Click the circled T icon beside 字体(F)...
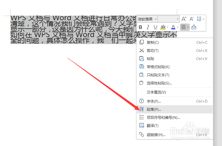Image resolution: width=222 pixels, height=146 pixels. 142,101
